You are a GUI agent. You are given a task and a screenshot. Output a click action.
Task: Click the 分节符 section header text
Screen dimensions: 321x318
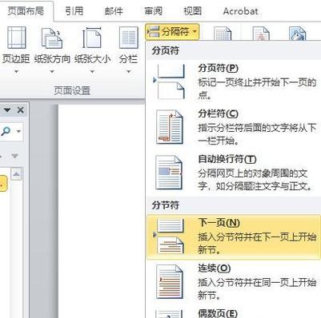pyautogui.click(x=166, y=205)
